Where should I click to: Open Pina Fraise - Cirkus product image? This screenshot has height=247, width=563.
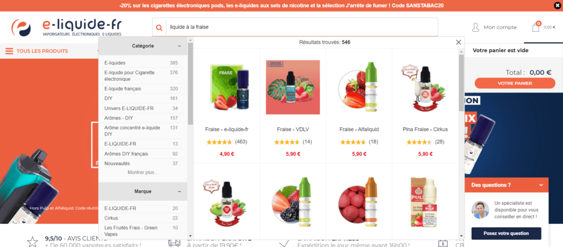point(425,89)
